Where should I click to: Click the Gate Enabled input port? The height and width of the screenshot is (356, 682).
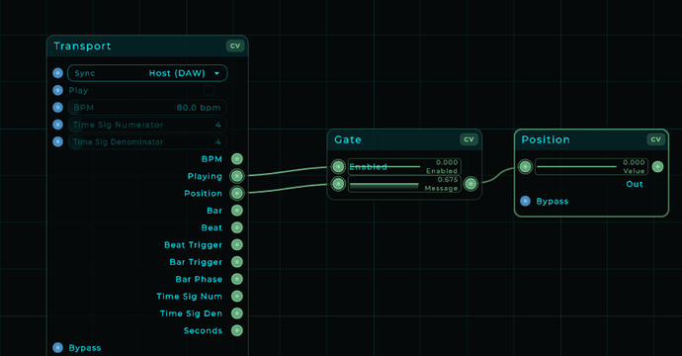[x=338, y=167]
